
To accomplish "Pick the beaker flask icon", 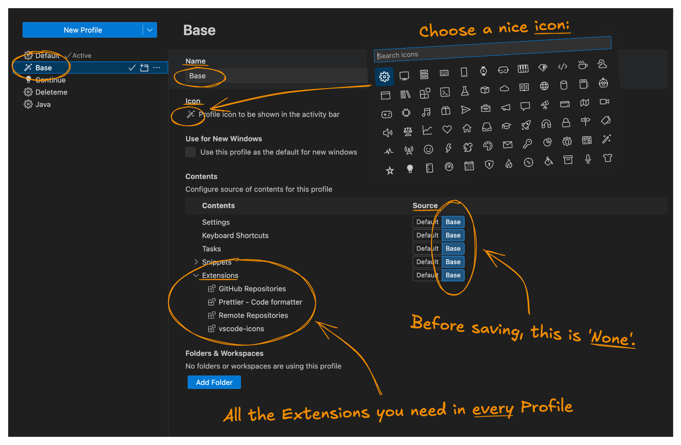I will (465, 91).
